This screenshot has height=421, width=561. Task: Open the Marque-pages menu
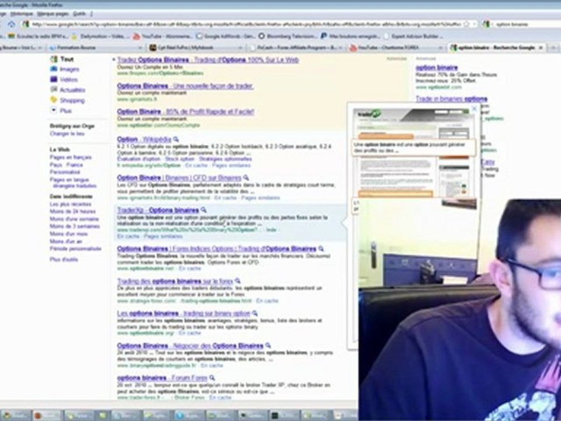pos(53,13)
